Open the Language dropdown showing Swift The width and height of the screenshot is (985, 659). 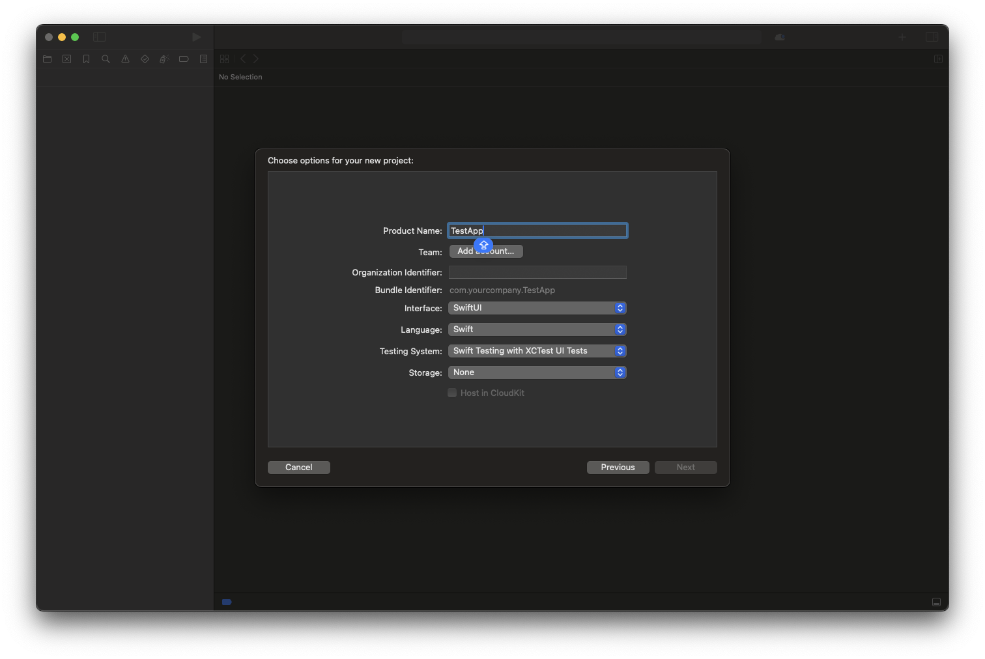536,329
